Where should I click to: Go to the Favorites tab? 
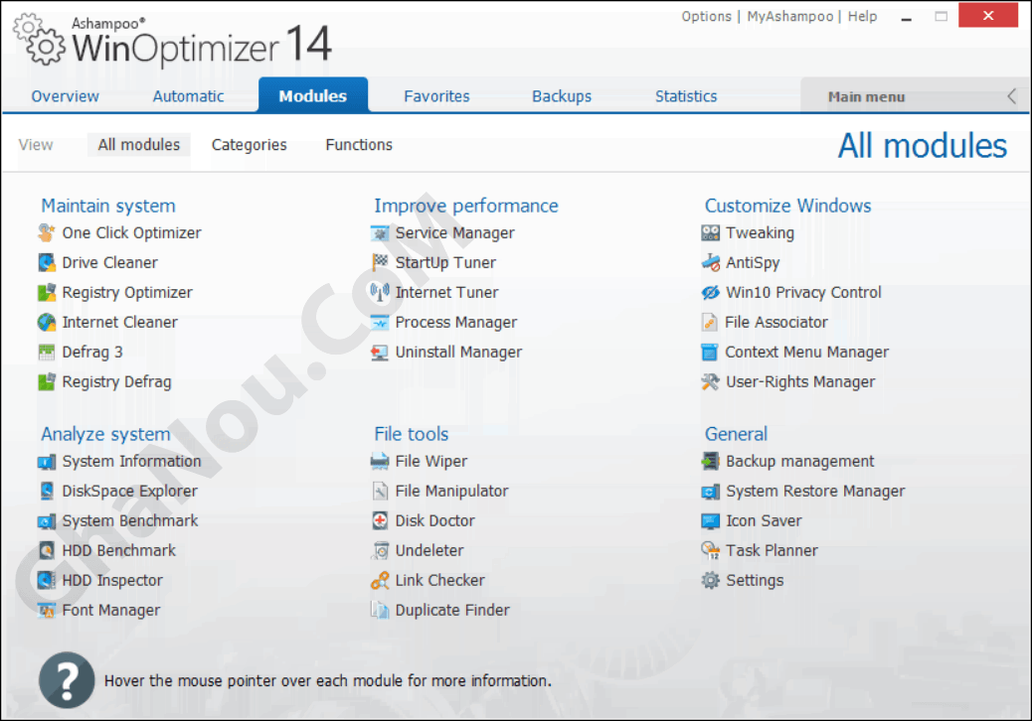436,96
